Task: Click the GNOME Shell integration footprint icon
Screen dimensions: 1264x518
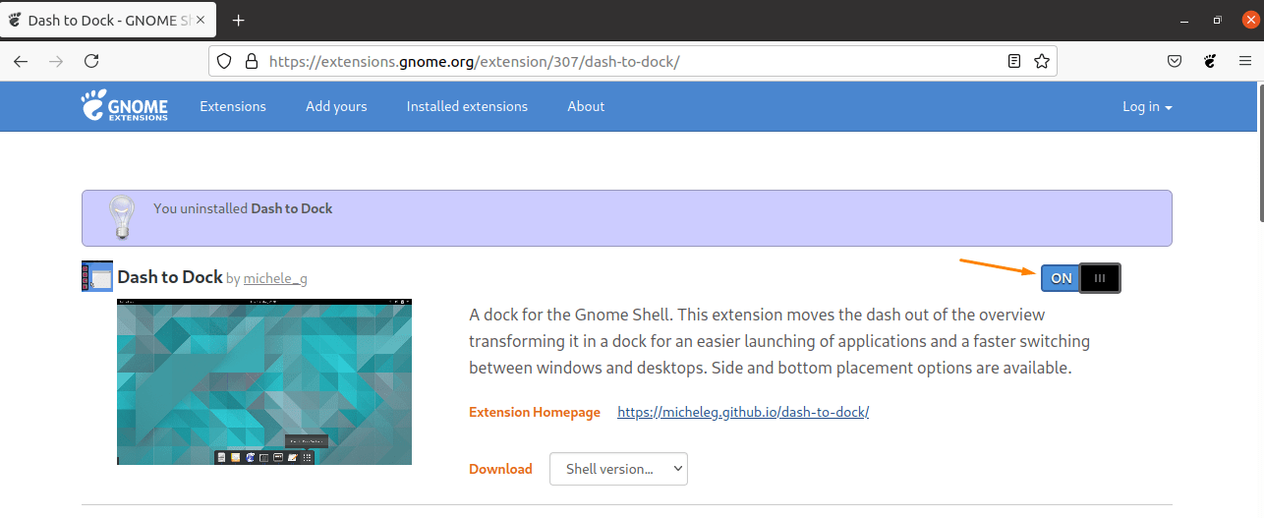Action: (x=1210, y=61)
